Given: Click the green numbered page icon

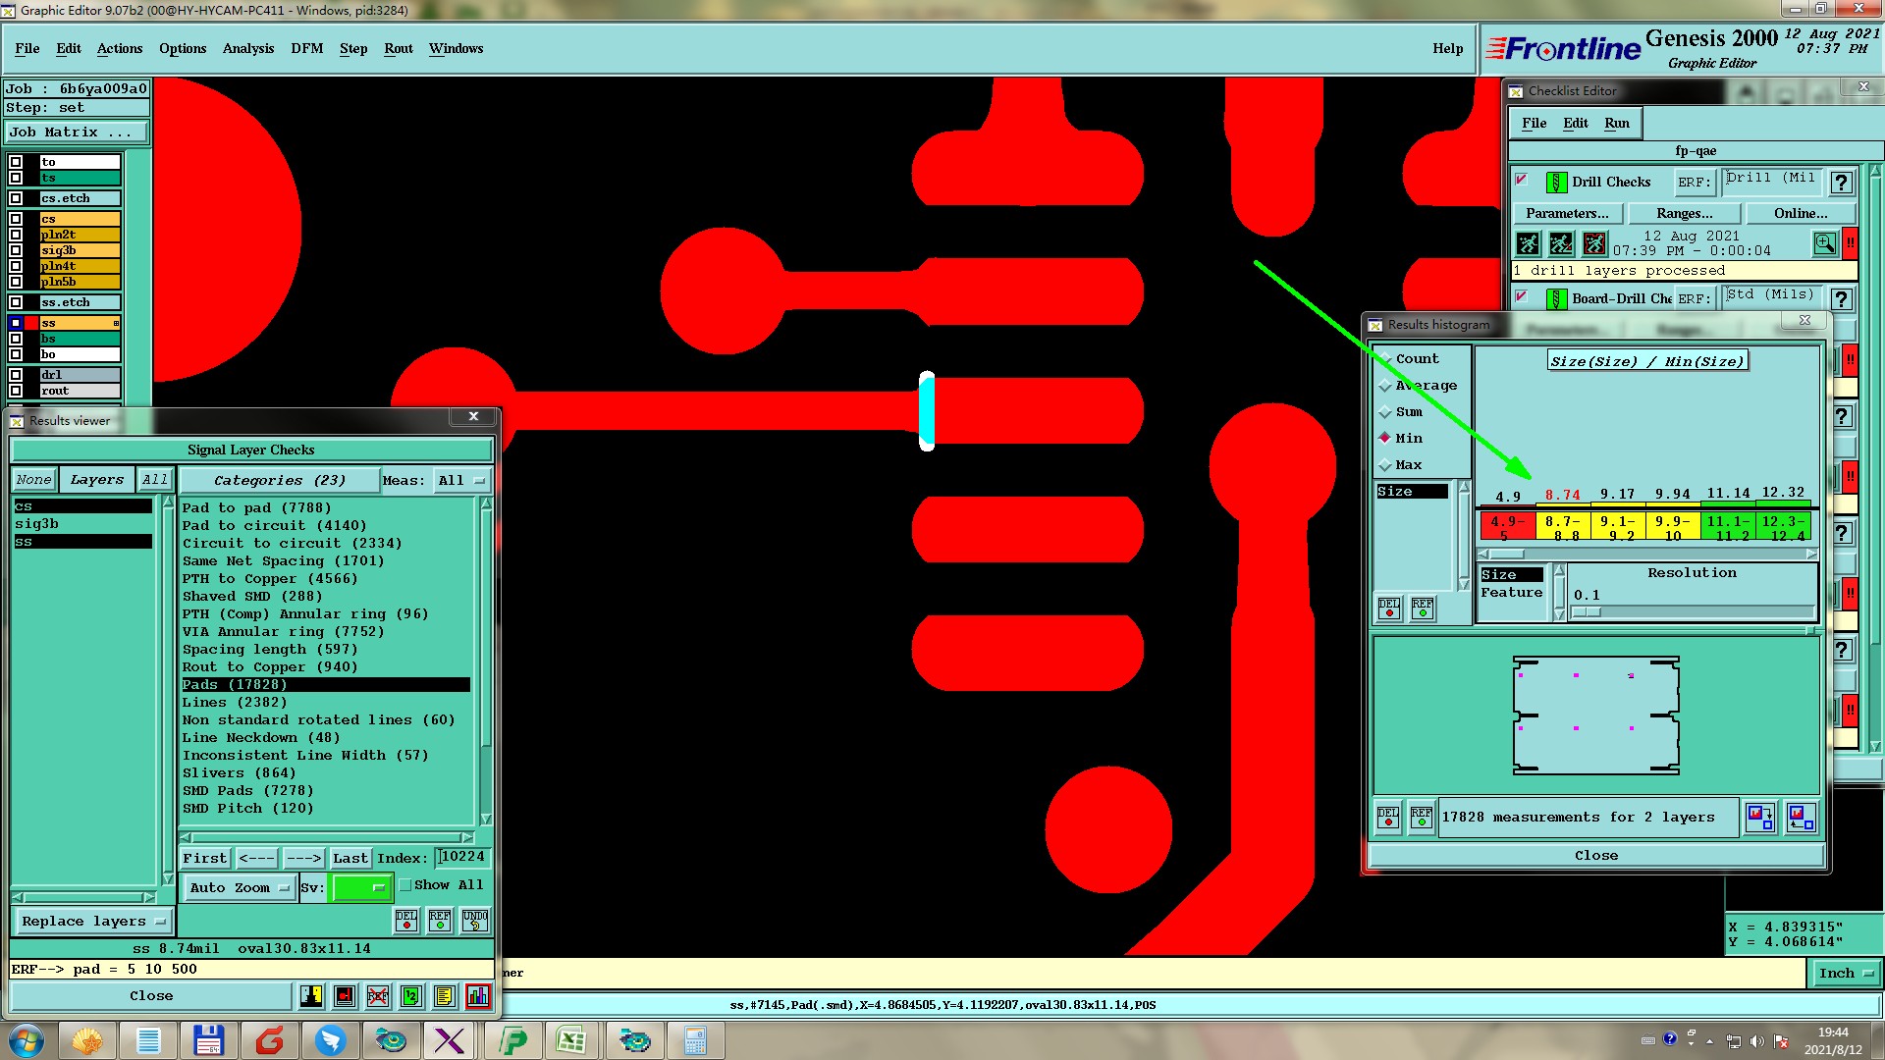Looking at the screenshot, I should 411,996.
